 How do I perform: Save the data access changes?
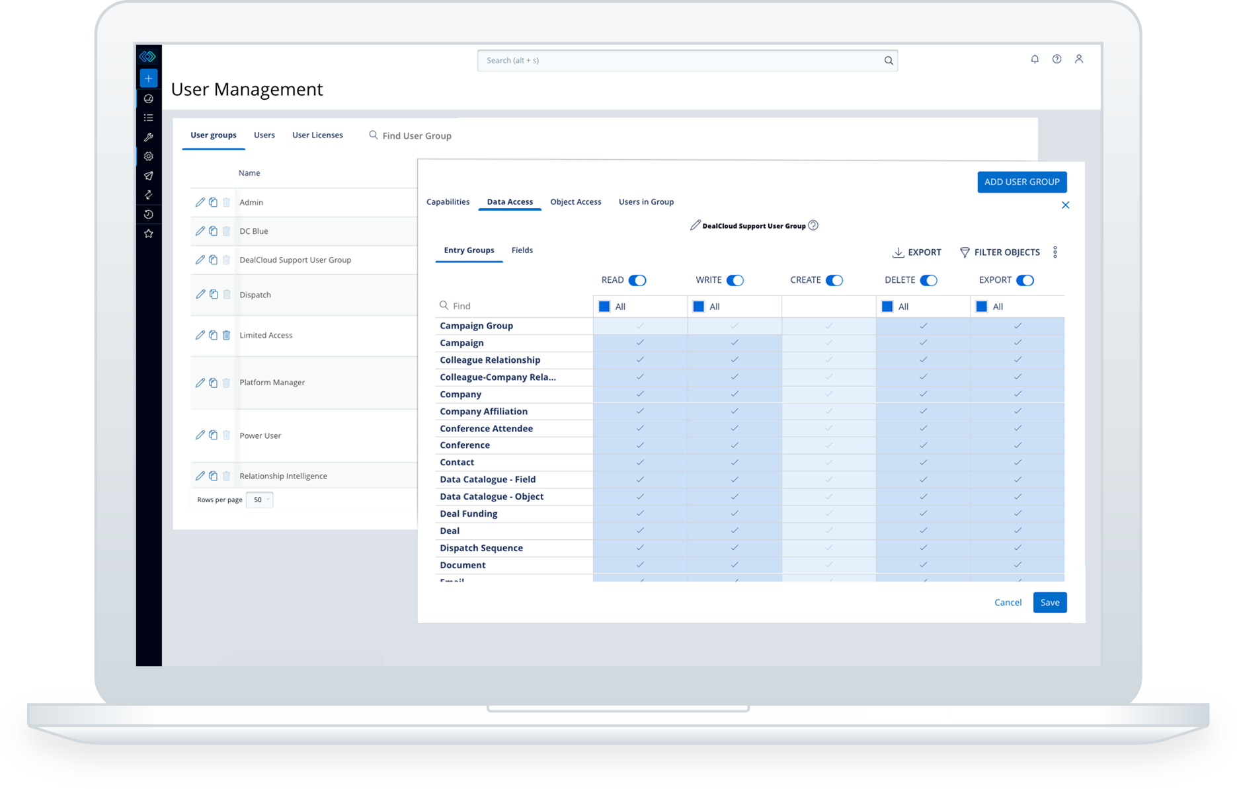(1049, 602)
